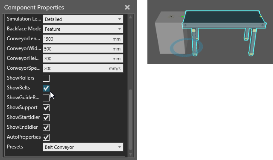Enable the ShowRollers checkbox
Image resolution: width=273 pixels, height=160 pixels.
coord(46,78)
